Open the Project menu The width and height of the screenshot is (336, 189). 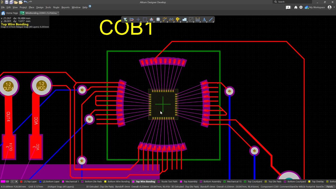point(23,7)
